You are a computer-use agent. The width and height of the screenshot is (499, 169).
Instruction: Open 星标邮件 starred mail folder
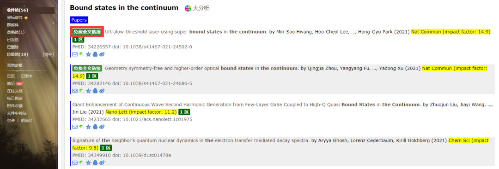point(18,17)
